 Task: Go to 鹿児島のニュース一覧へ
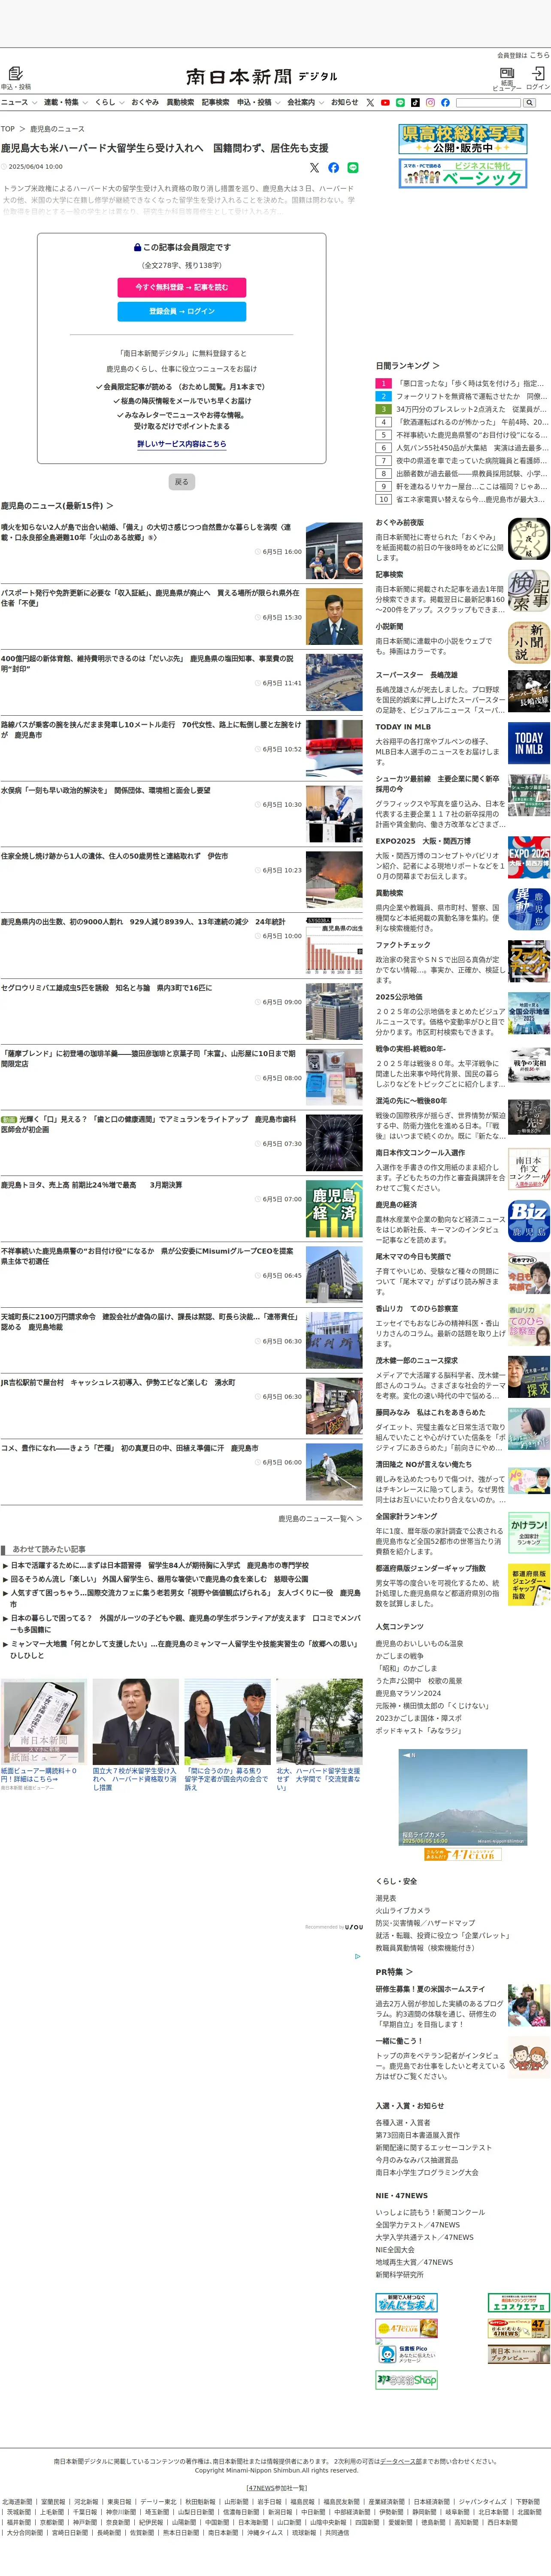pos(320,1519)
